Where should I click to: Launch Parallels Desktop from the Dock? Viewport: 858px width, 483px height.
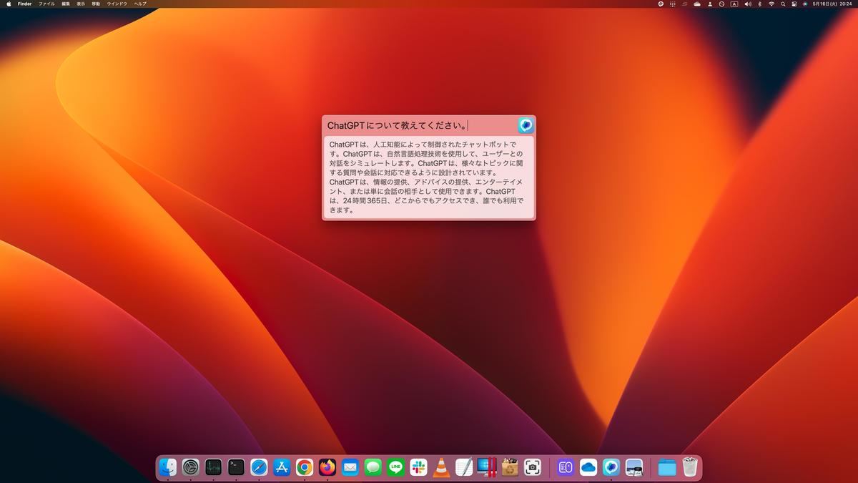[487, 467]
